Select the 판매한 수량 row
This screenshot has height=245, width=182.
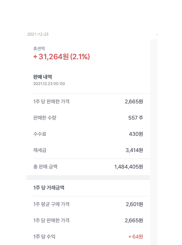pyautogui.click(x=88, y=118)
